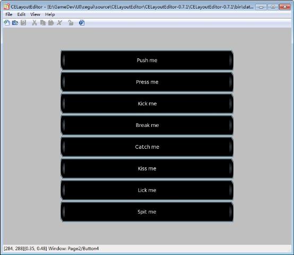
Task: Click the Cut scissors toolbar icon
Action: (x=34, y=23)
